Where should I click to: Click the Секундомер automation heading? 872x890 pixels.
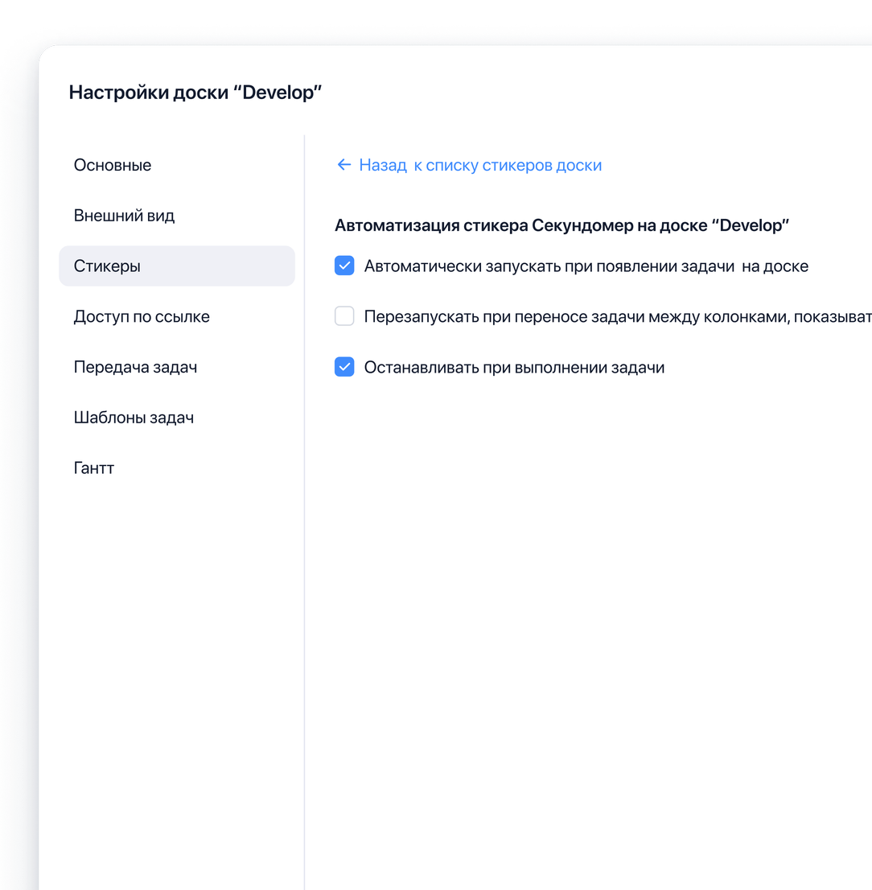tap(563, 225)
